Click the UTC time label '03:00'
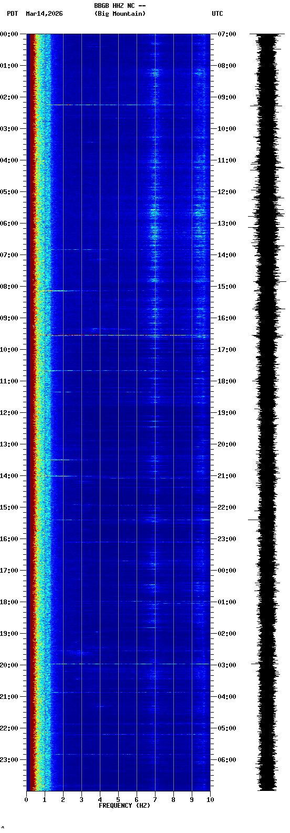 coord(227,665)
